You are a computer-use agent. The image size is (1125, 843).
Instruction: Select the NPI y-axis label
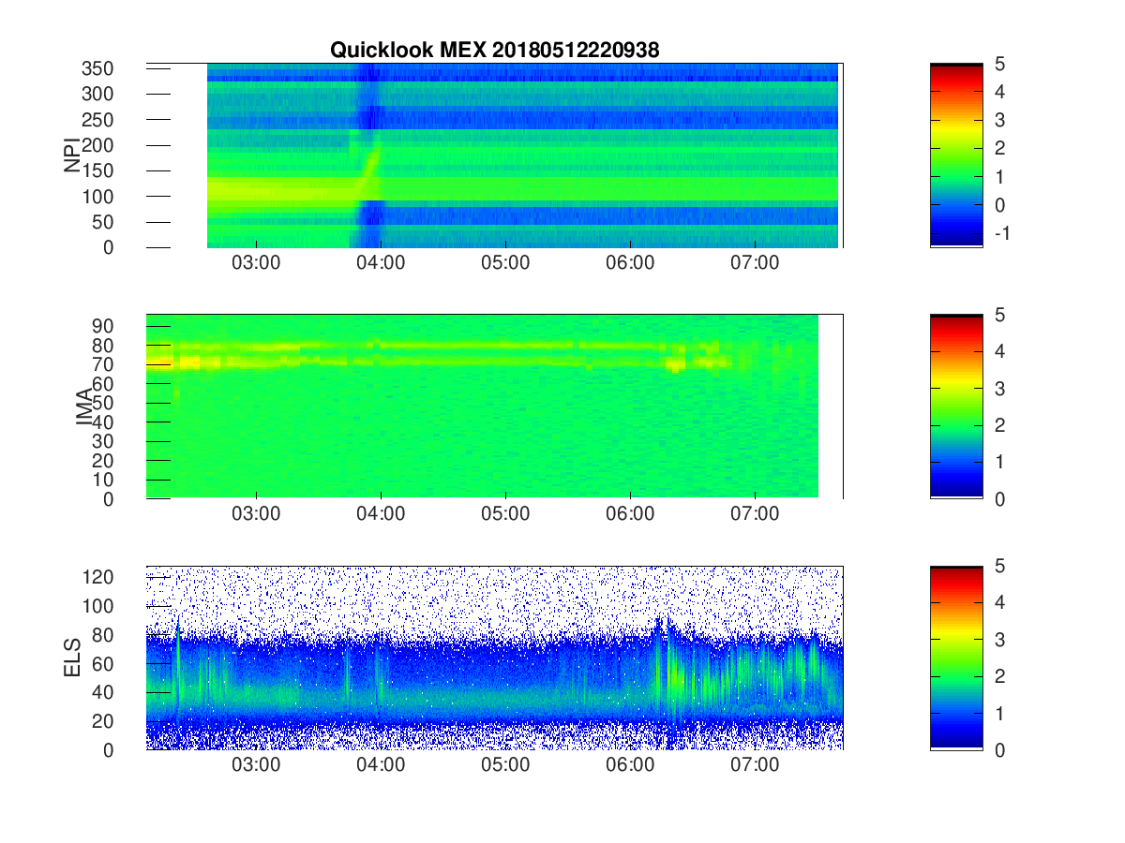72,155
